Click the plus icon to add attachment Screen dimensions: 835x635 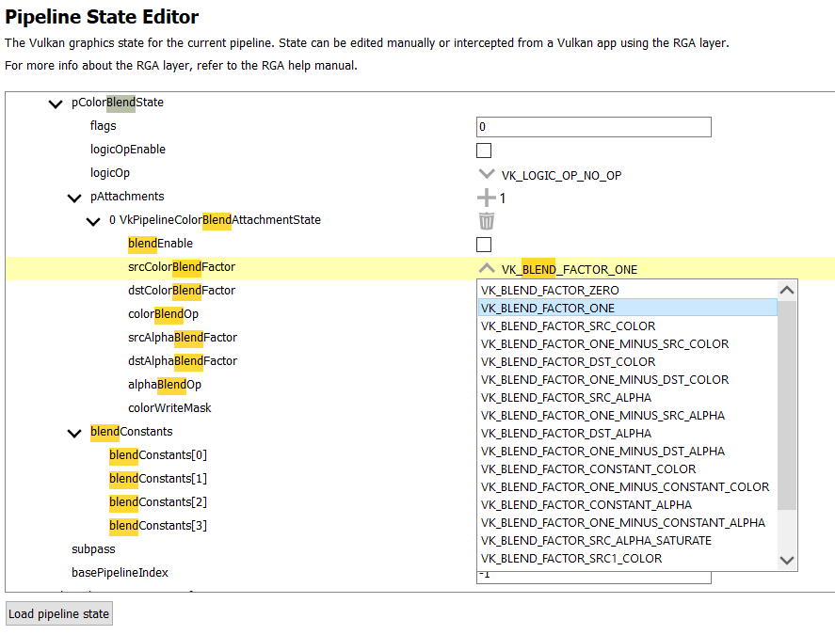(486, 198)
